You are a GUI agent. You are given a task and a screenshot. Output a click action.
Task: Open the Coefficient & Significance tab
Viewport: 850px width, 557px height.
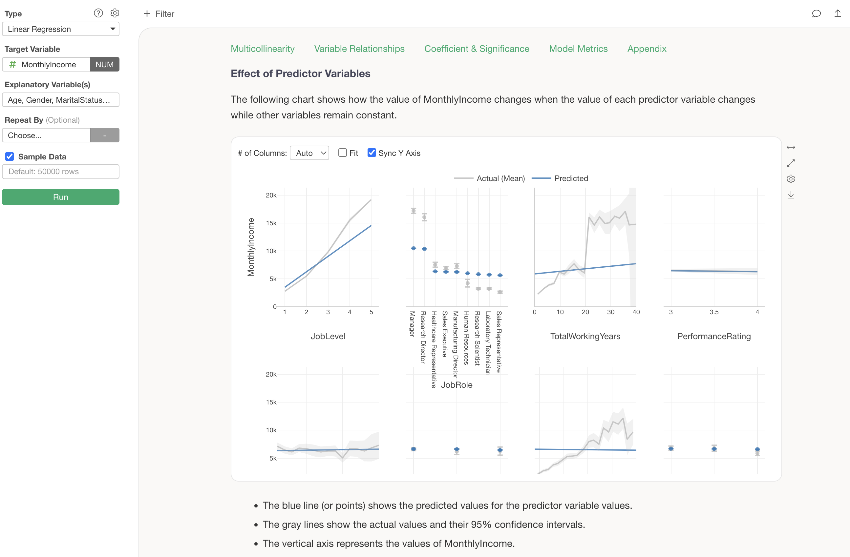(x=477, y=49)
